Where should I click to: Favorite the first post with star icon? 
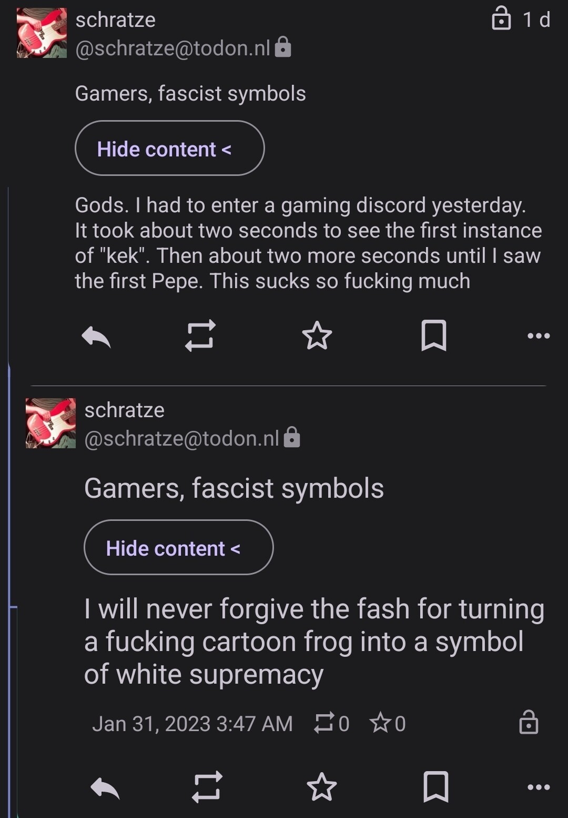click(317, 336)
